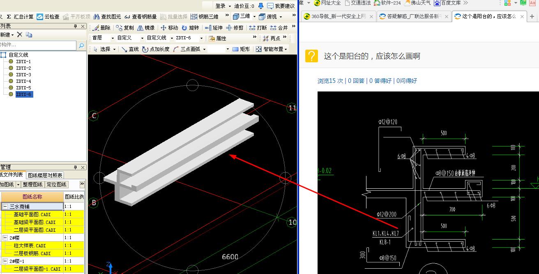Open the 属性 properties panel
539x274 pixels.
217,38
